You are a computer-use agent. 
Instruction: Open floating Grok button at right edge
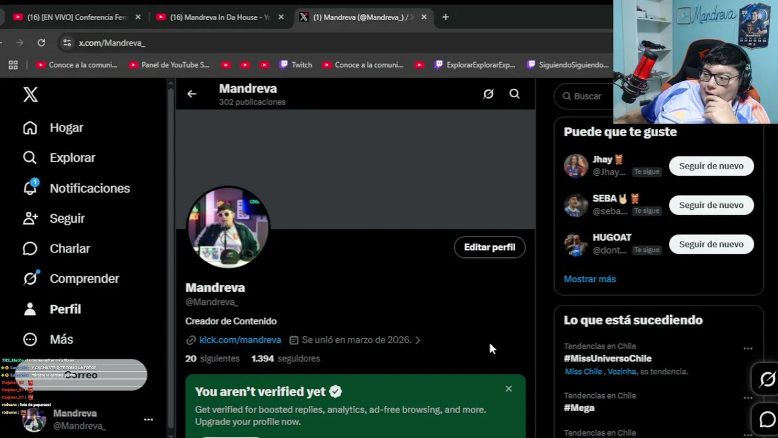point(766,379)
